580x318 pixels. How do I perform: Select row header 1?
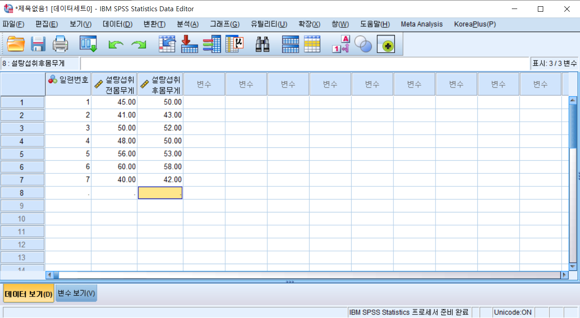pyautogui.click(x=22, y=102)
